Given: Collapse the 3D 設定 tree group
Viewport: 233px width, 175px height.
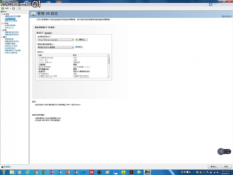Looking at the screenshot, I should pos(2,14).
